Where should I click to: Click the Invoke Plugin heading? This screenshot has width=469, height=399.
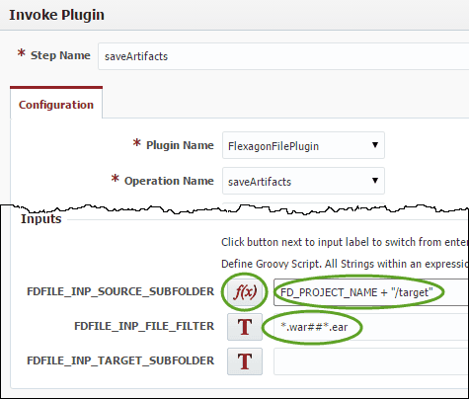[56, 15]
